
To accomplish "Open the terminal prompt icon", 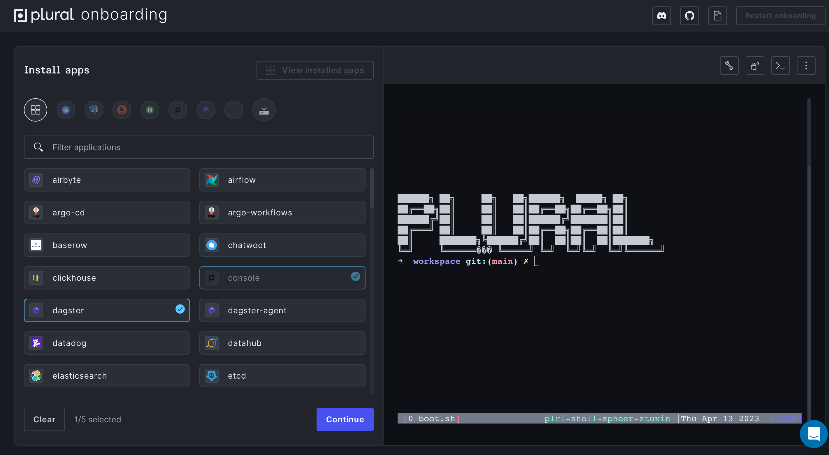I will pos(780,66).
